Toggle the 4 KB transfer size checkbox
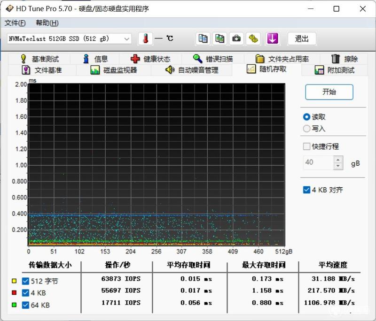Screen dimensions: 376x321 pos(25,293)
